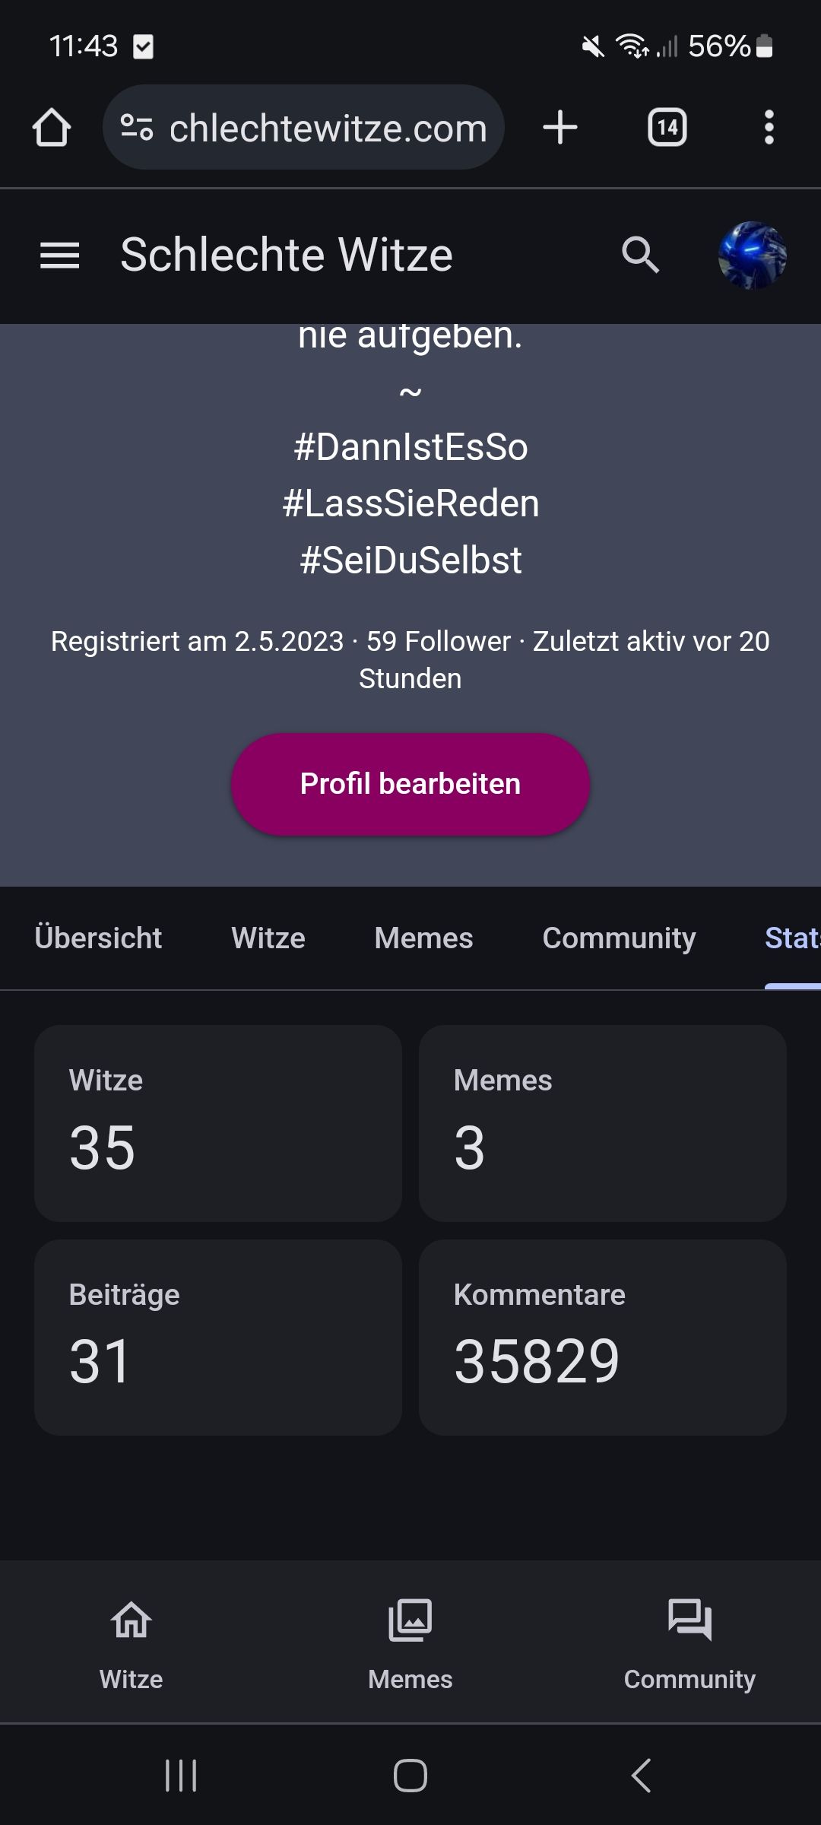Tap the search magnifier icon
The image size is (821, 1825).
click(640, 255)
